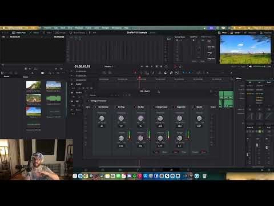The image size is (274, 206).
Task: Select the red pointer selection tool
Action: tap(135, 73)
